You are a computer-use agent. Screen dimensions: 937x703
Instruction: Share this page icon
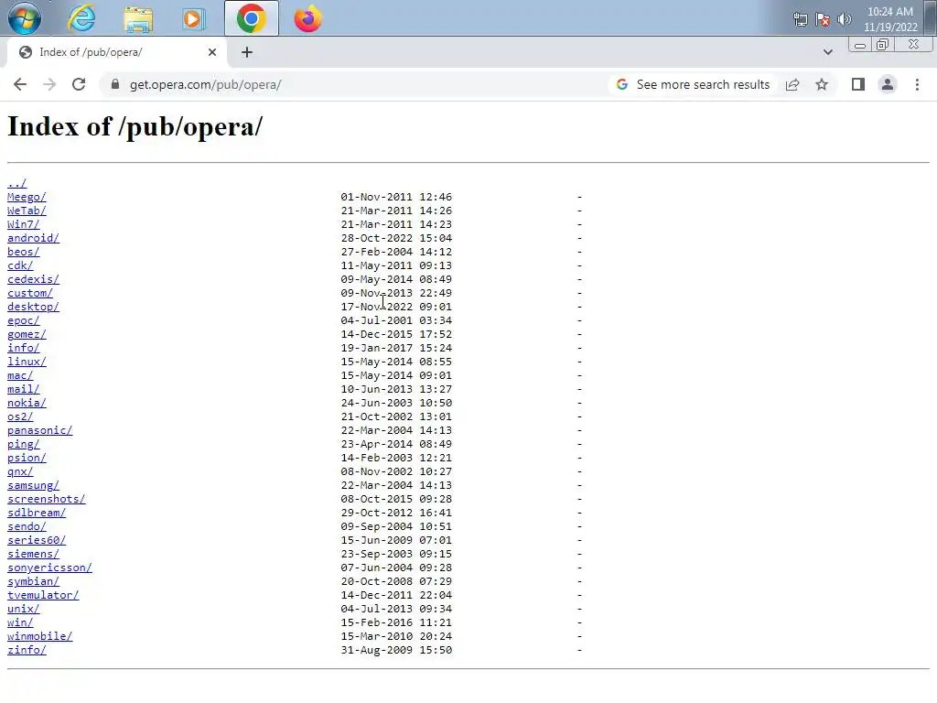[792, 85]
